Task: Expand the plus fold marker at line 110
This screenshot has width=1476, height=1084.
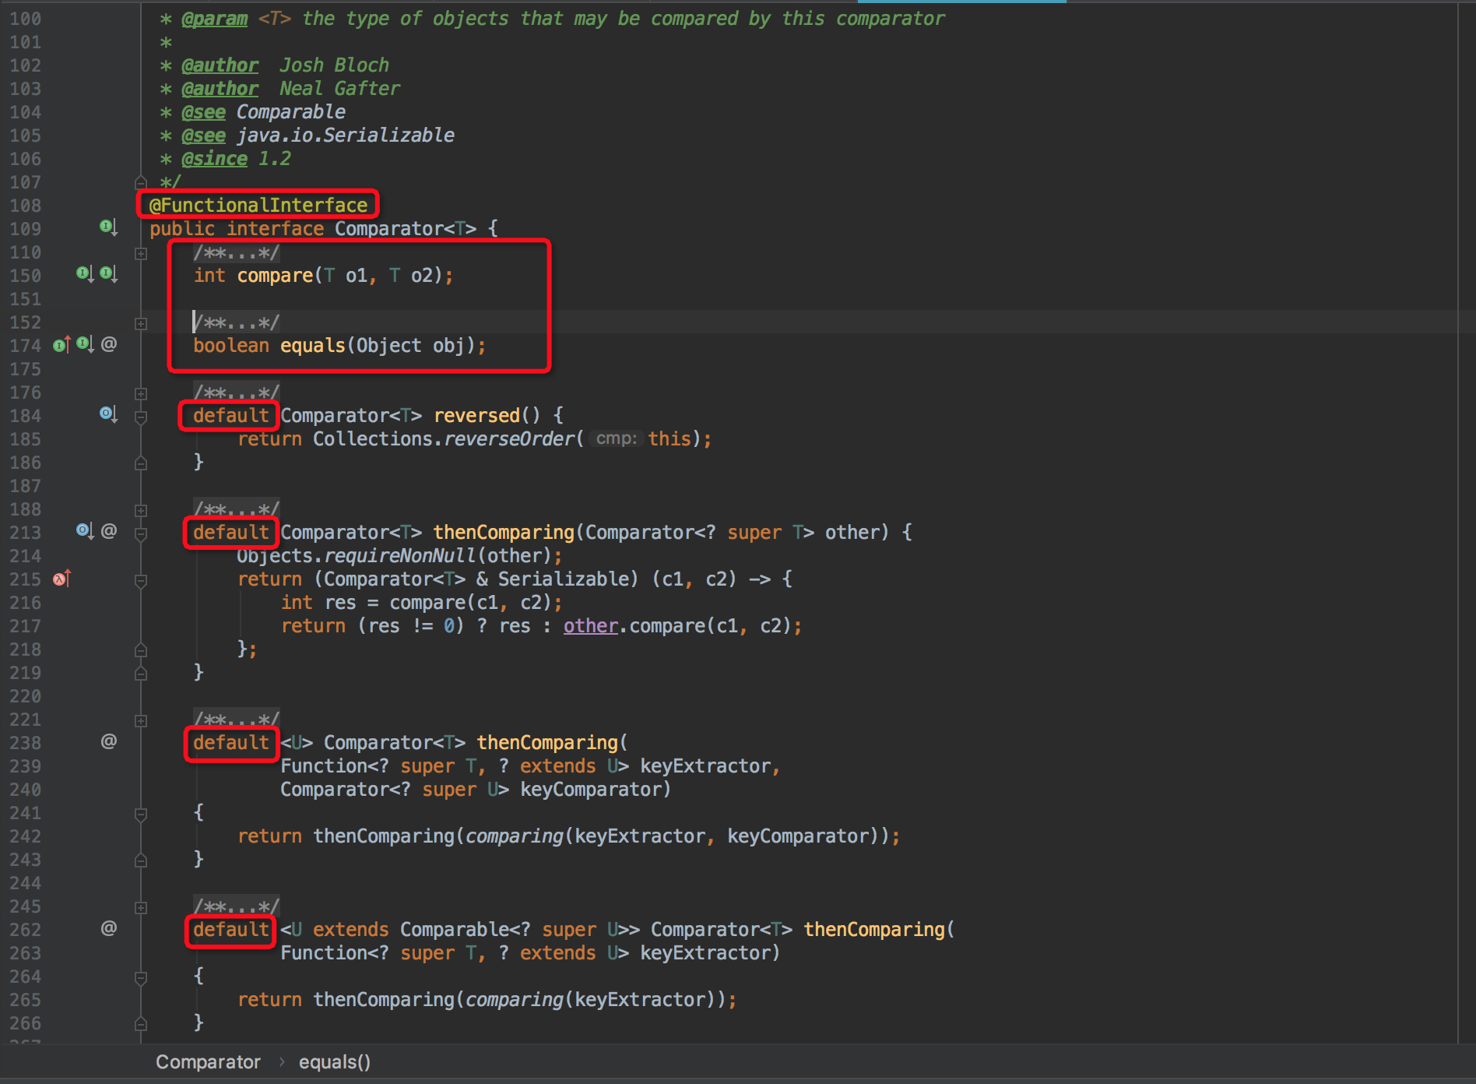Action: (x=141, y=253)
